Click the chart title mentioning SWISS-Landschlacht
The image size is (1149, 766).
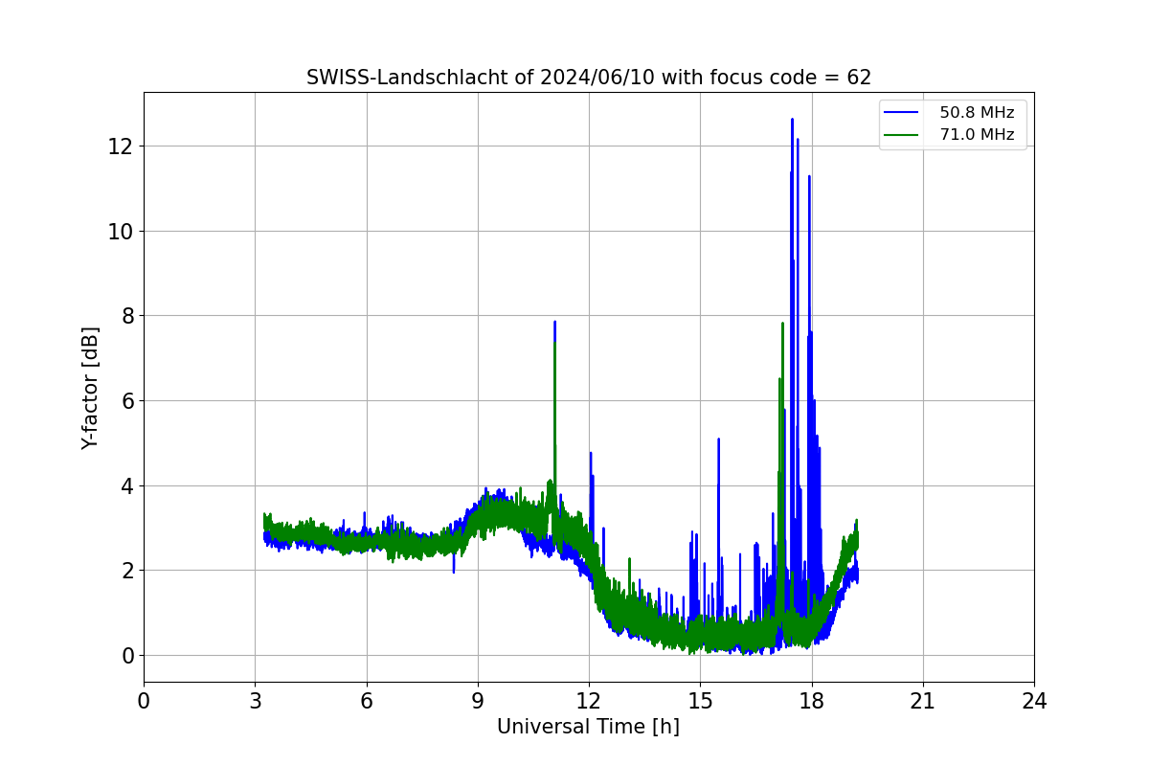click(x=589, y=78)
